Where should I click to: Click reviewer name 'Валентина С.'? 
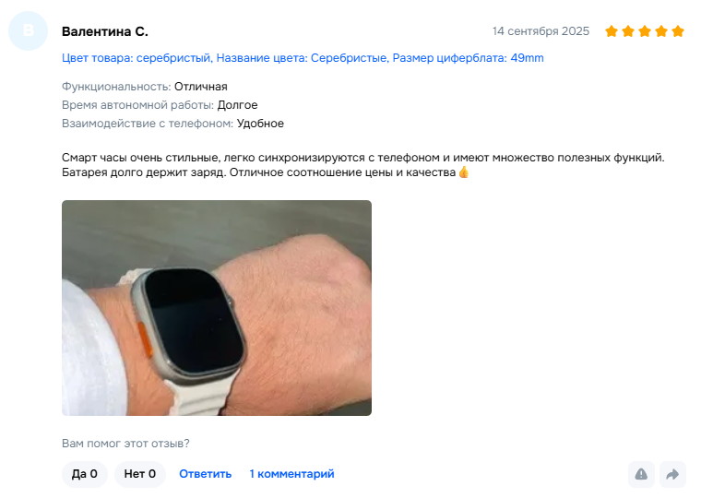[x=104, y=31]
